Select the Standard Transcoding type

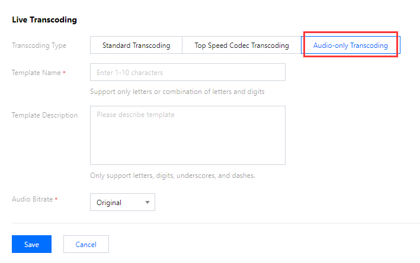pyautogui.click(x=136, y=46)
